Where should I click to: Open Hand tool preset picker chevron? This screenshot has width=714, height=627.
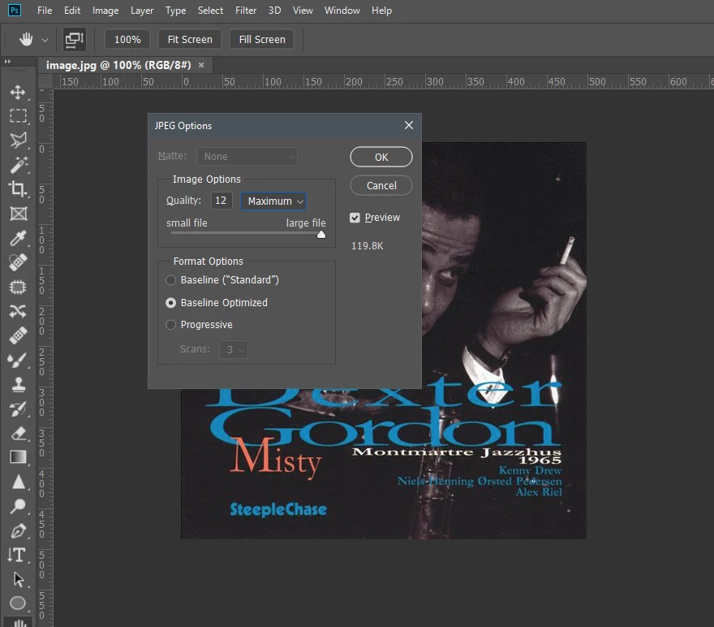45,40
